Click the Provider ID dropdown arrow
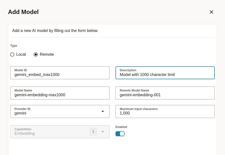The image size is (225, 155). (103, 111)
